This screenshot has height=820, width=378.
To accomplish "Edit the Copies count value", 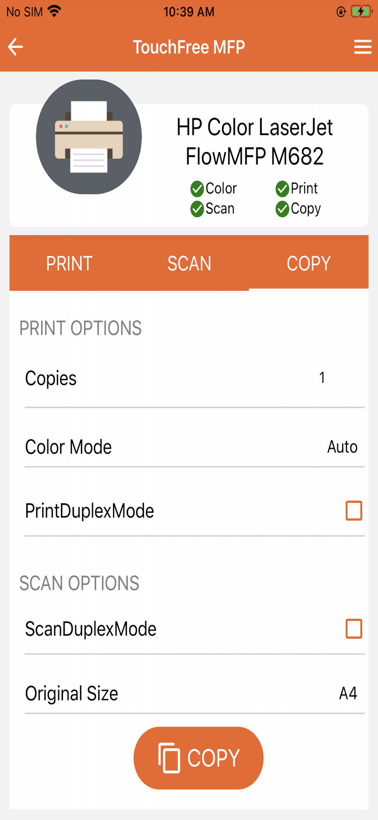I will (322, 378).
